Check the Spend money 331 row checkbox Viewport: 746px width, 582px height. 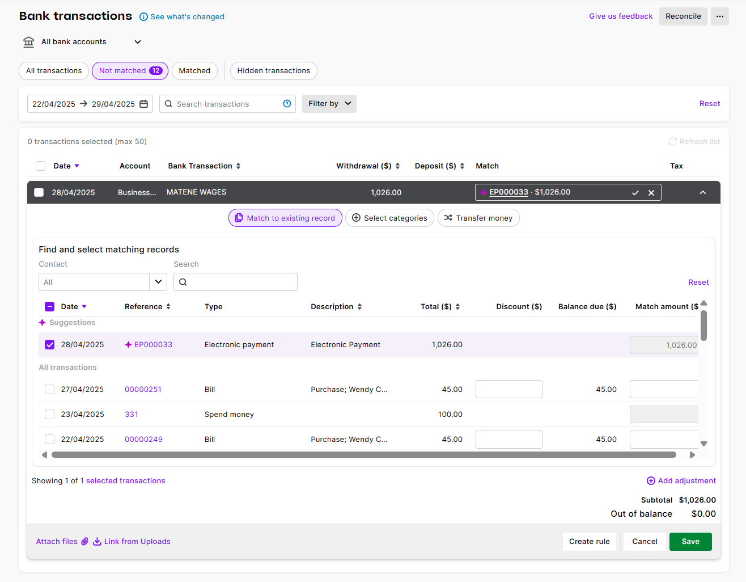point(49,415)
